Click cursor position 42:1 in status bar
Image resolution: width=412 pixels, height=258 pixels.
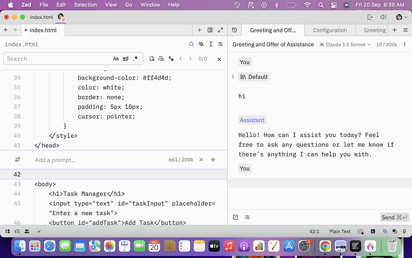pyautogui.click(x=314, y=231)
